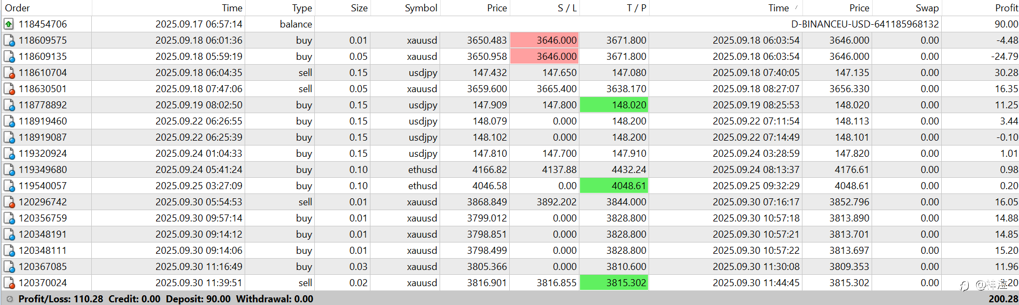This screenshot has height=305, width=1019.
Task: Click the buy order icon for 118609575
Action: [x=9, y=40]
